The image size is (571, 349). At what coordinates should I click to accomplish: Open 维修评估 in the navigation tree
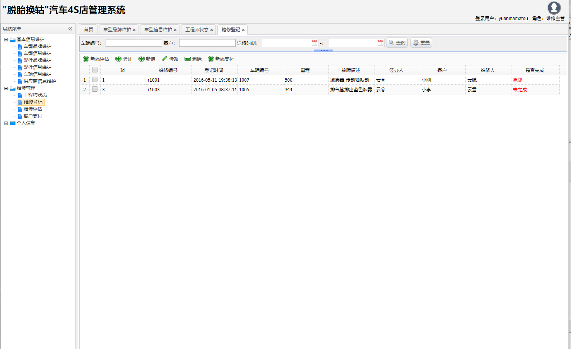[x=33, y=109]
